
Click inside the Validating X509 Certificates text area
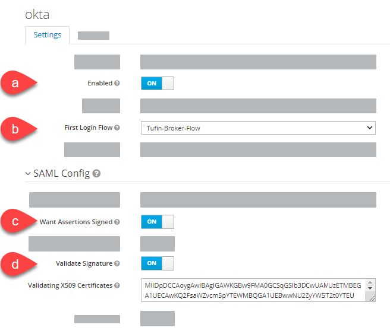pyautogui.click(x=253, y=290)
